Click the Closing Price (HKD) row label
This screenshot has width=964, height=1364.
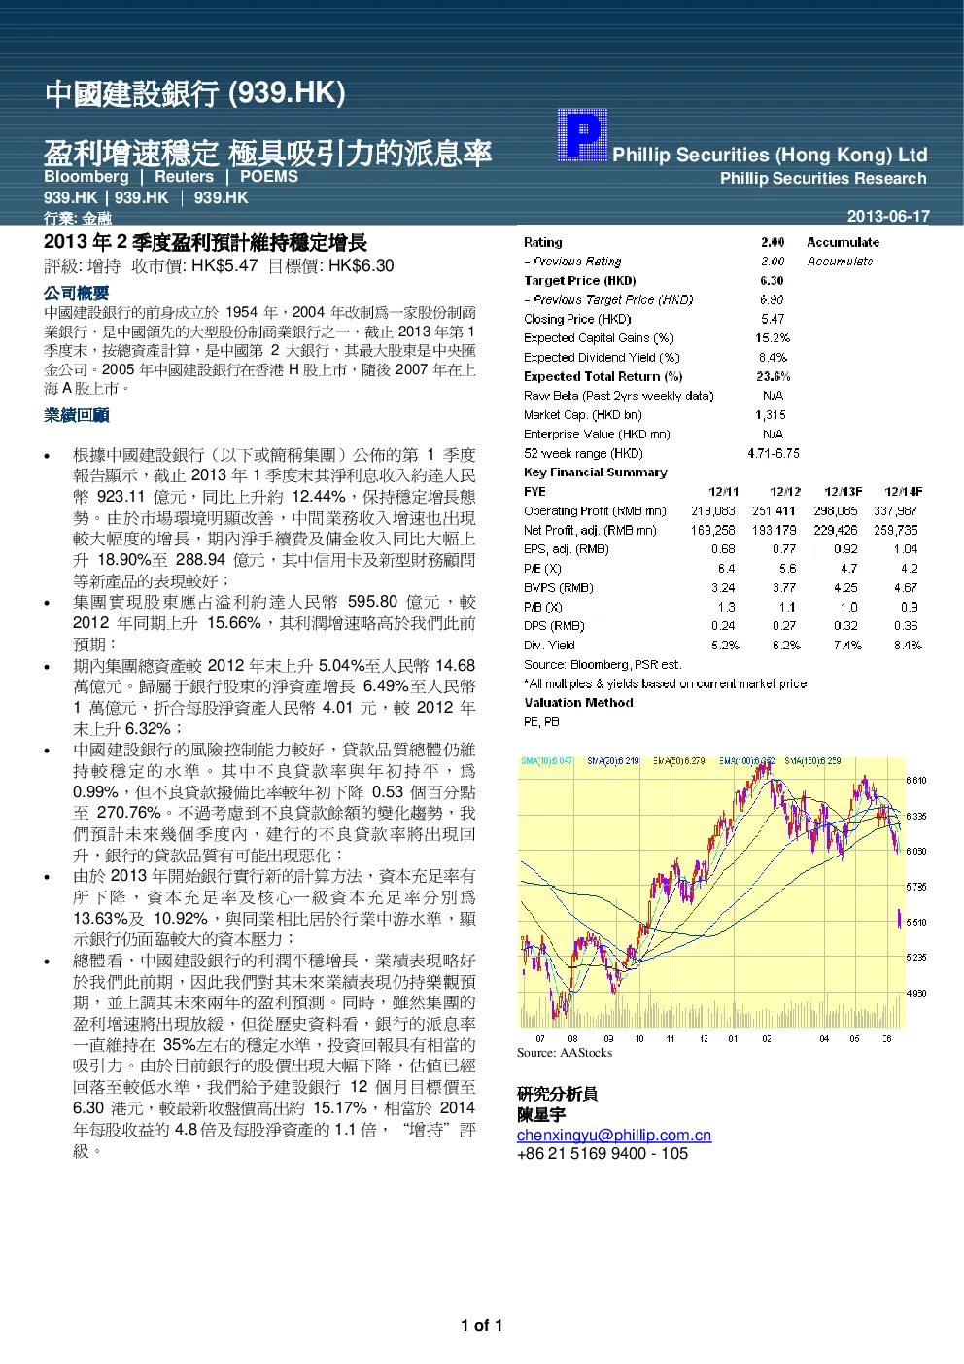(577, 319)
